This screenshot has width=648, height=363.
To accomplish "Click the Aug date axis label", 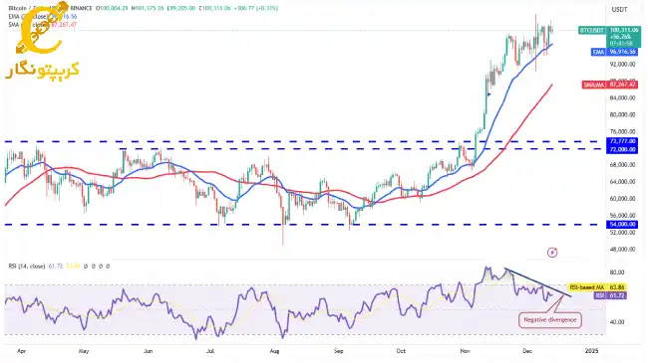I will [x=274, y=351].
